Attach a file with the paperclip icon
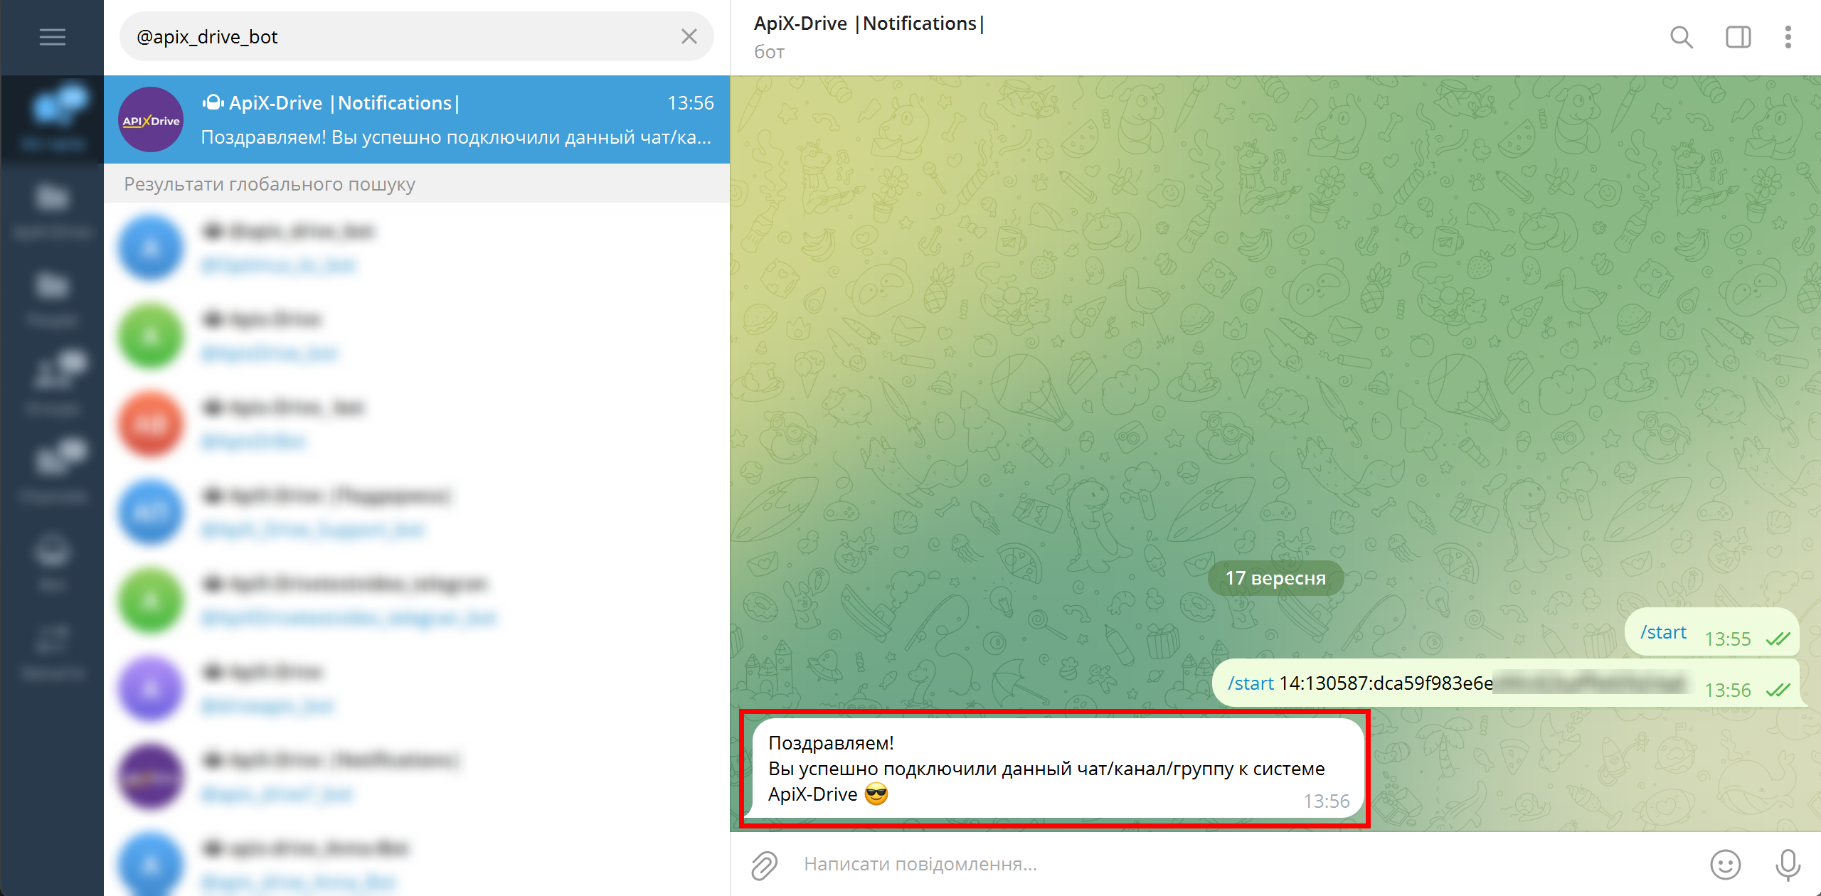1821x896 pixels. (x=765, y=865)
